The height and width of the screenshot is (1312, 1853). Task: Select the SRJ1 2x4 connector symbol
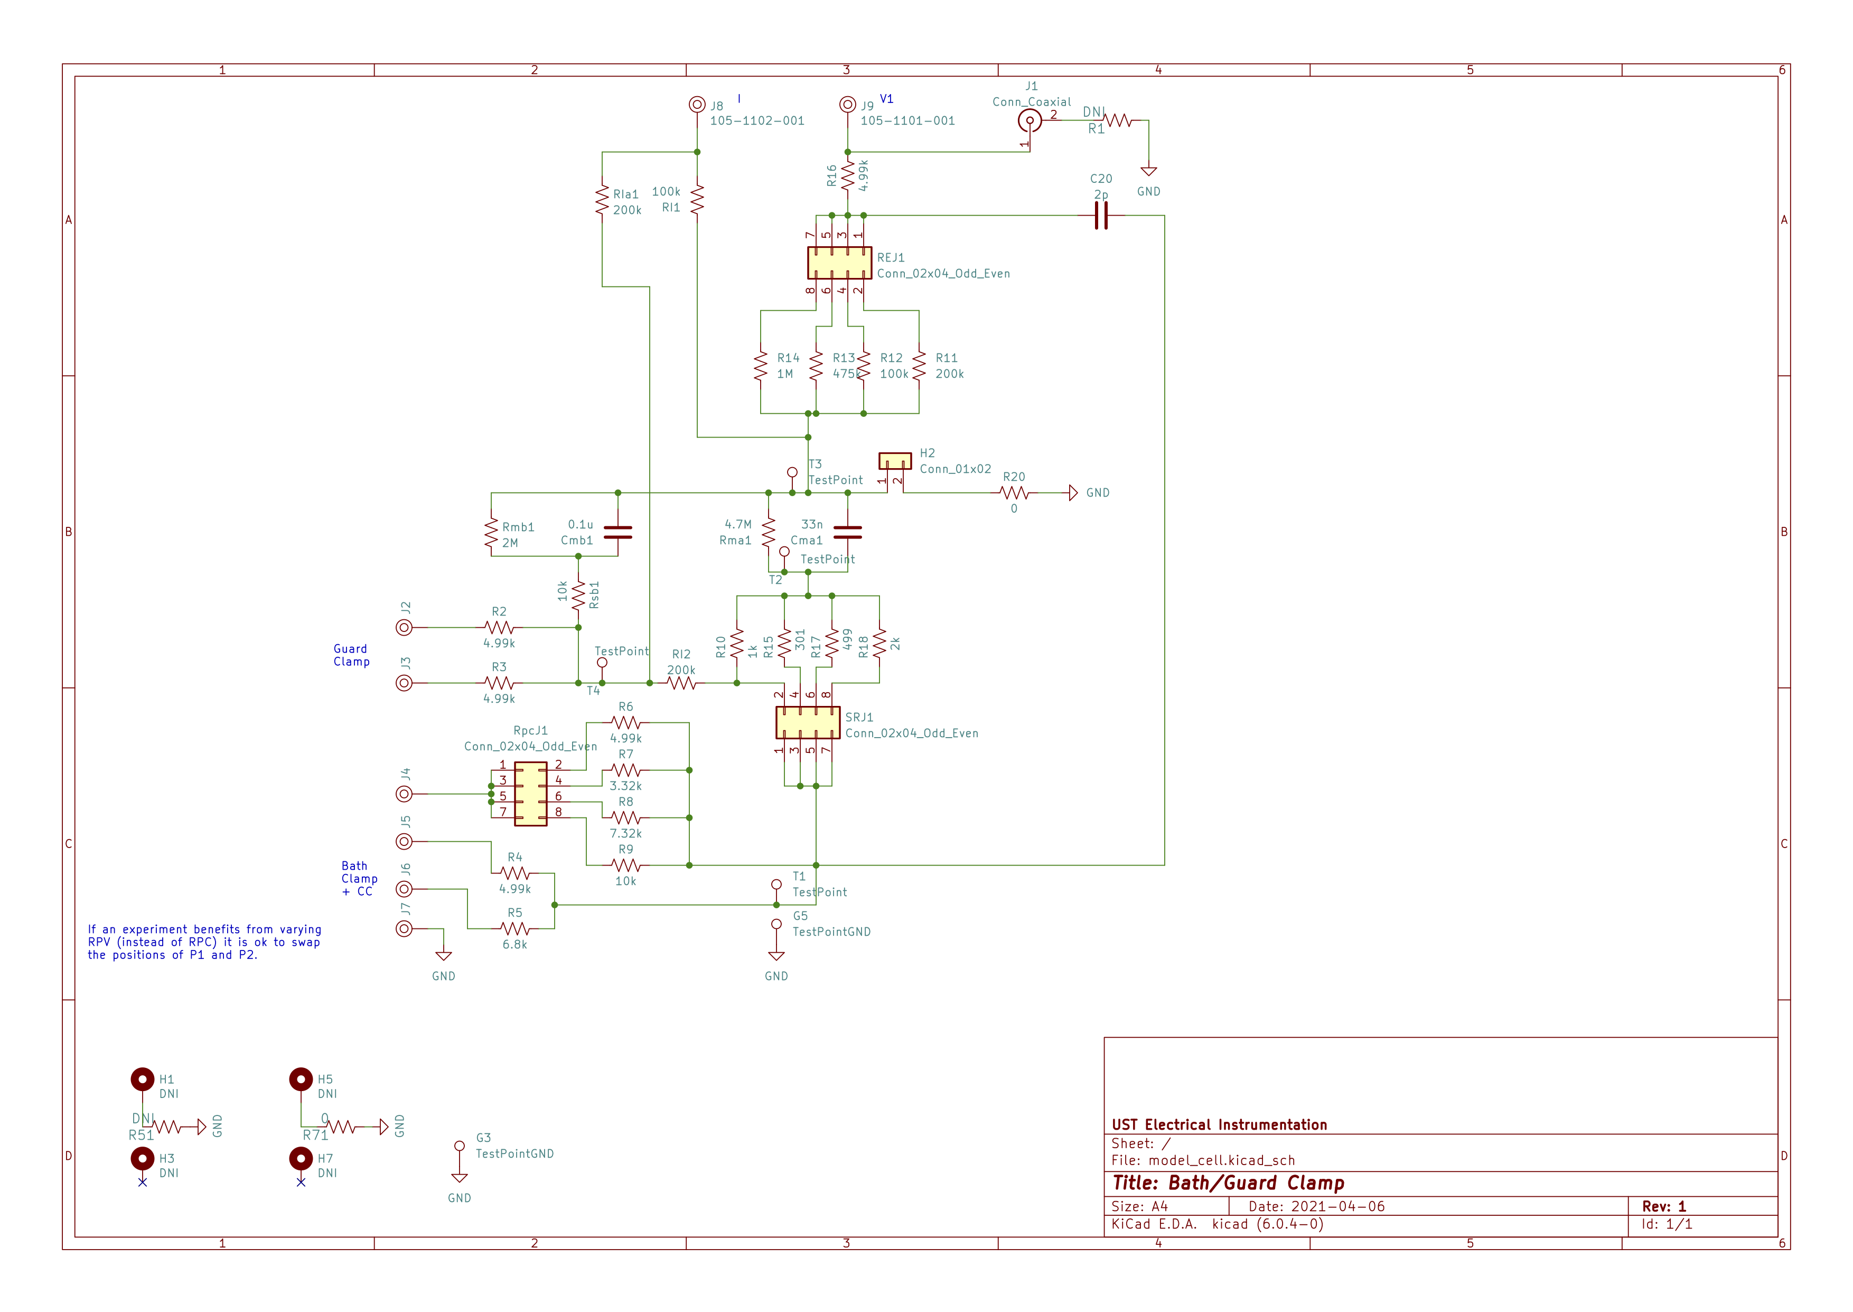[808, 722]
